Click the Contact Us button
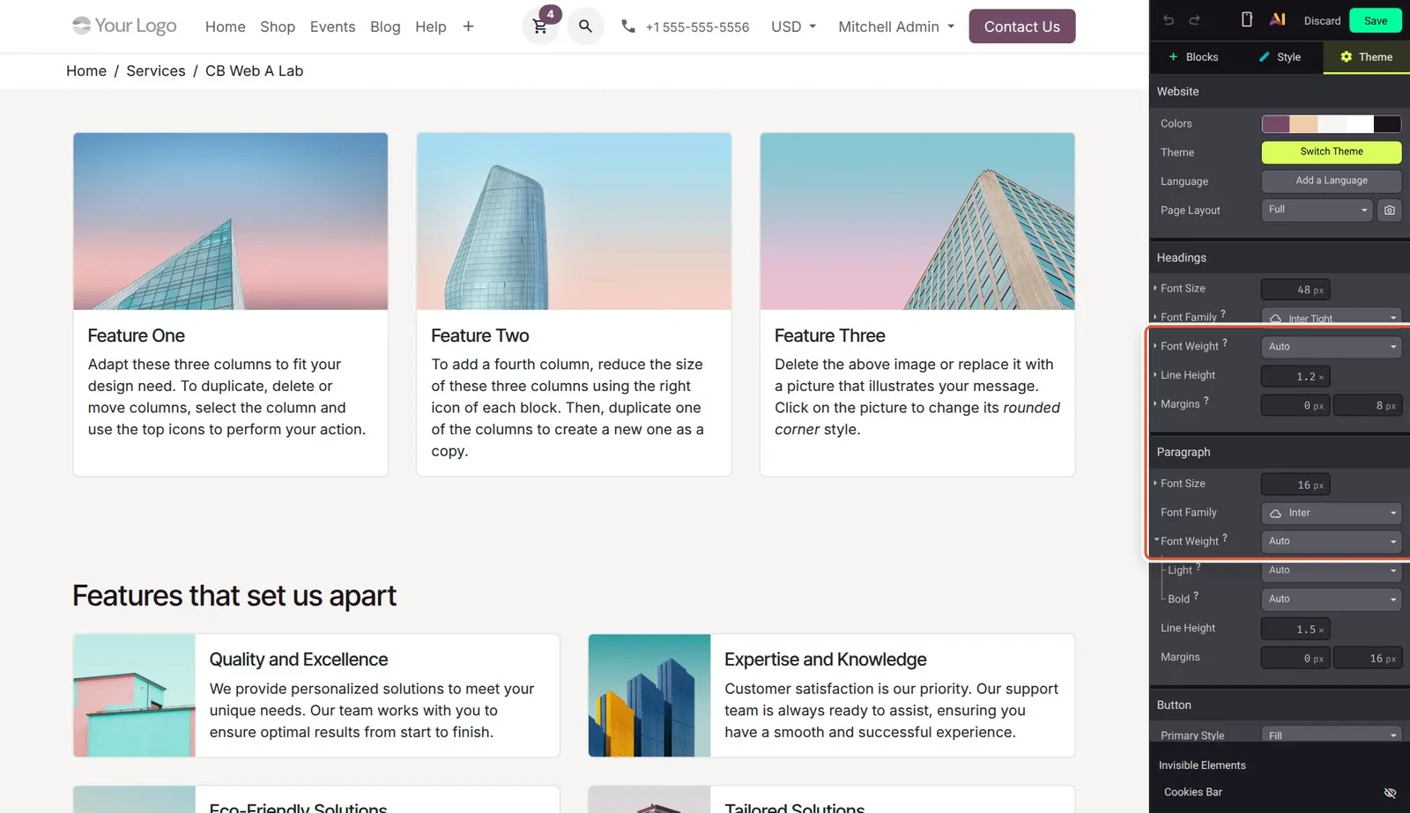This screenshot has height=813, width=1410. (1022, 26)
